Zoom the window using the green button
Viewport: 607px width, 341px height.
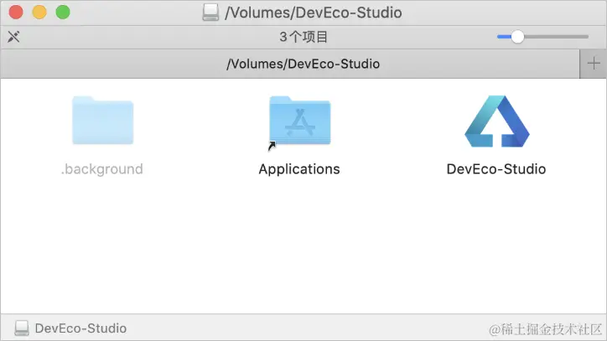[x=63, y=13]
